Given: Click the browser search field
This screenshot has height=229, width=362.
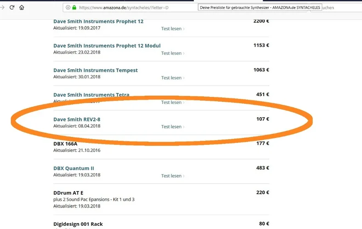Looking at the screenshot, I should 340,7.
